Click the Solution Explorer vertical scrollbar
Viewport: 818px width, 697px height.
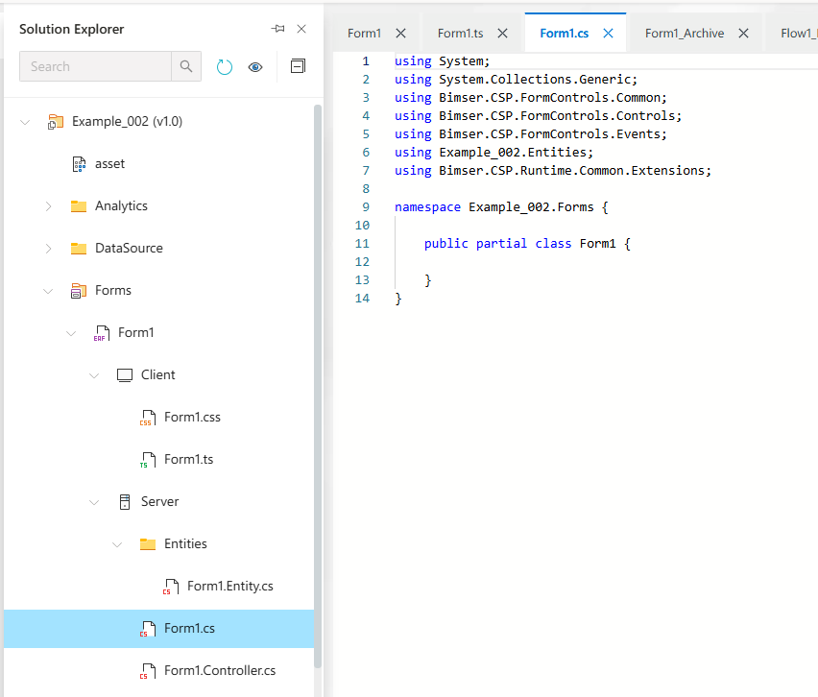pos(318,386)
